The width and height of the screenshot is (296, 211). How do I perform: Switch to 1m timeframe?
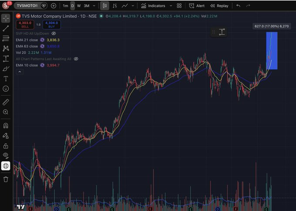pos(65,6)
